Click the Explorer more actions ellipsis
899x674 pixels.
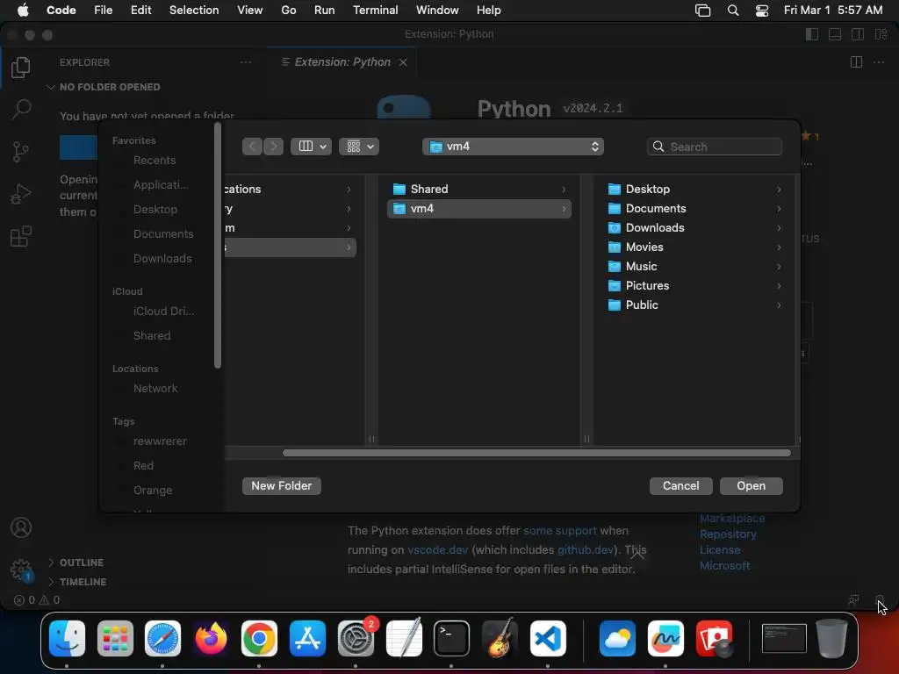click(246, 62)
